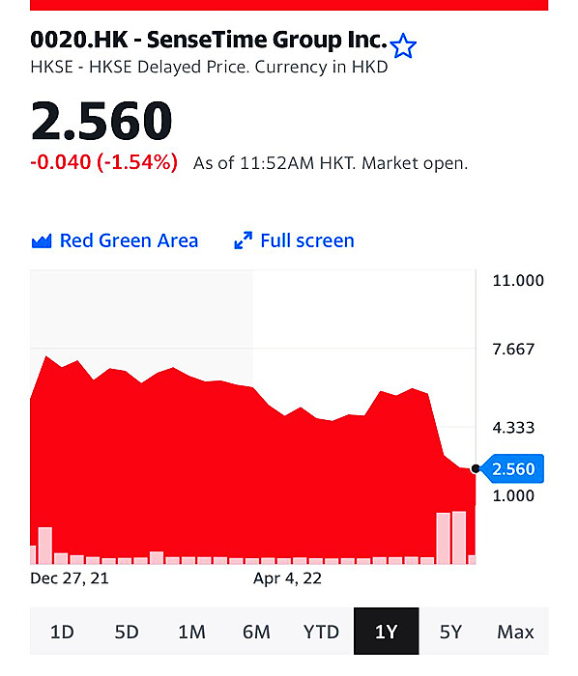Click the tallest volume bar near chart end
Screen dimensions: 578x676
click(459, 538)
